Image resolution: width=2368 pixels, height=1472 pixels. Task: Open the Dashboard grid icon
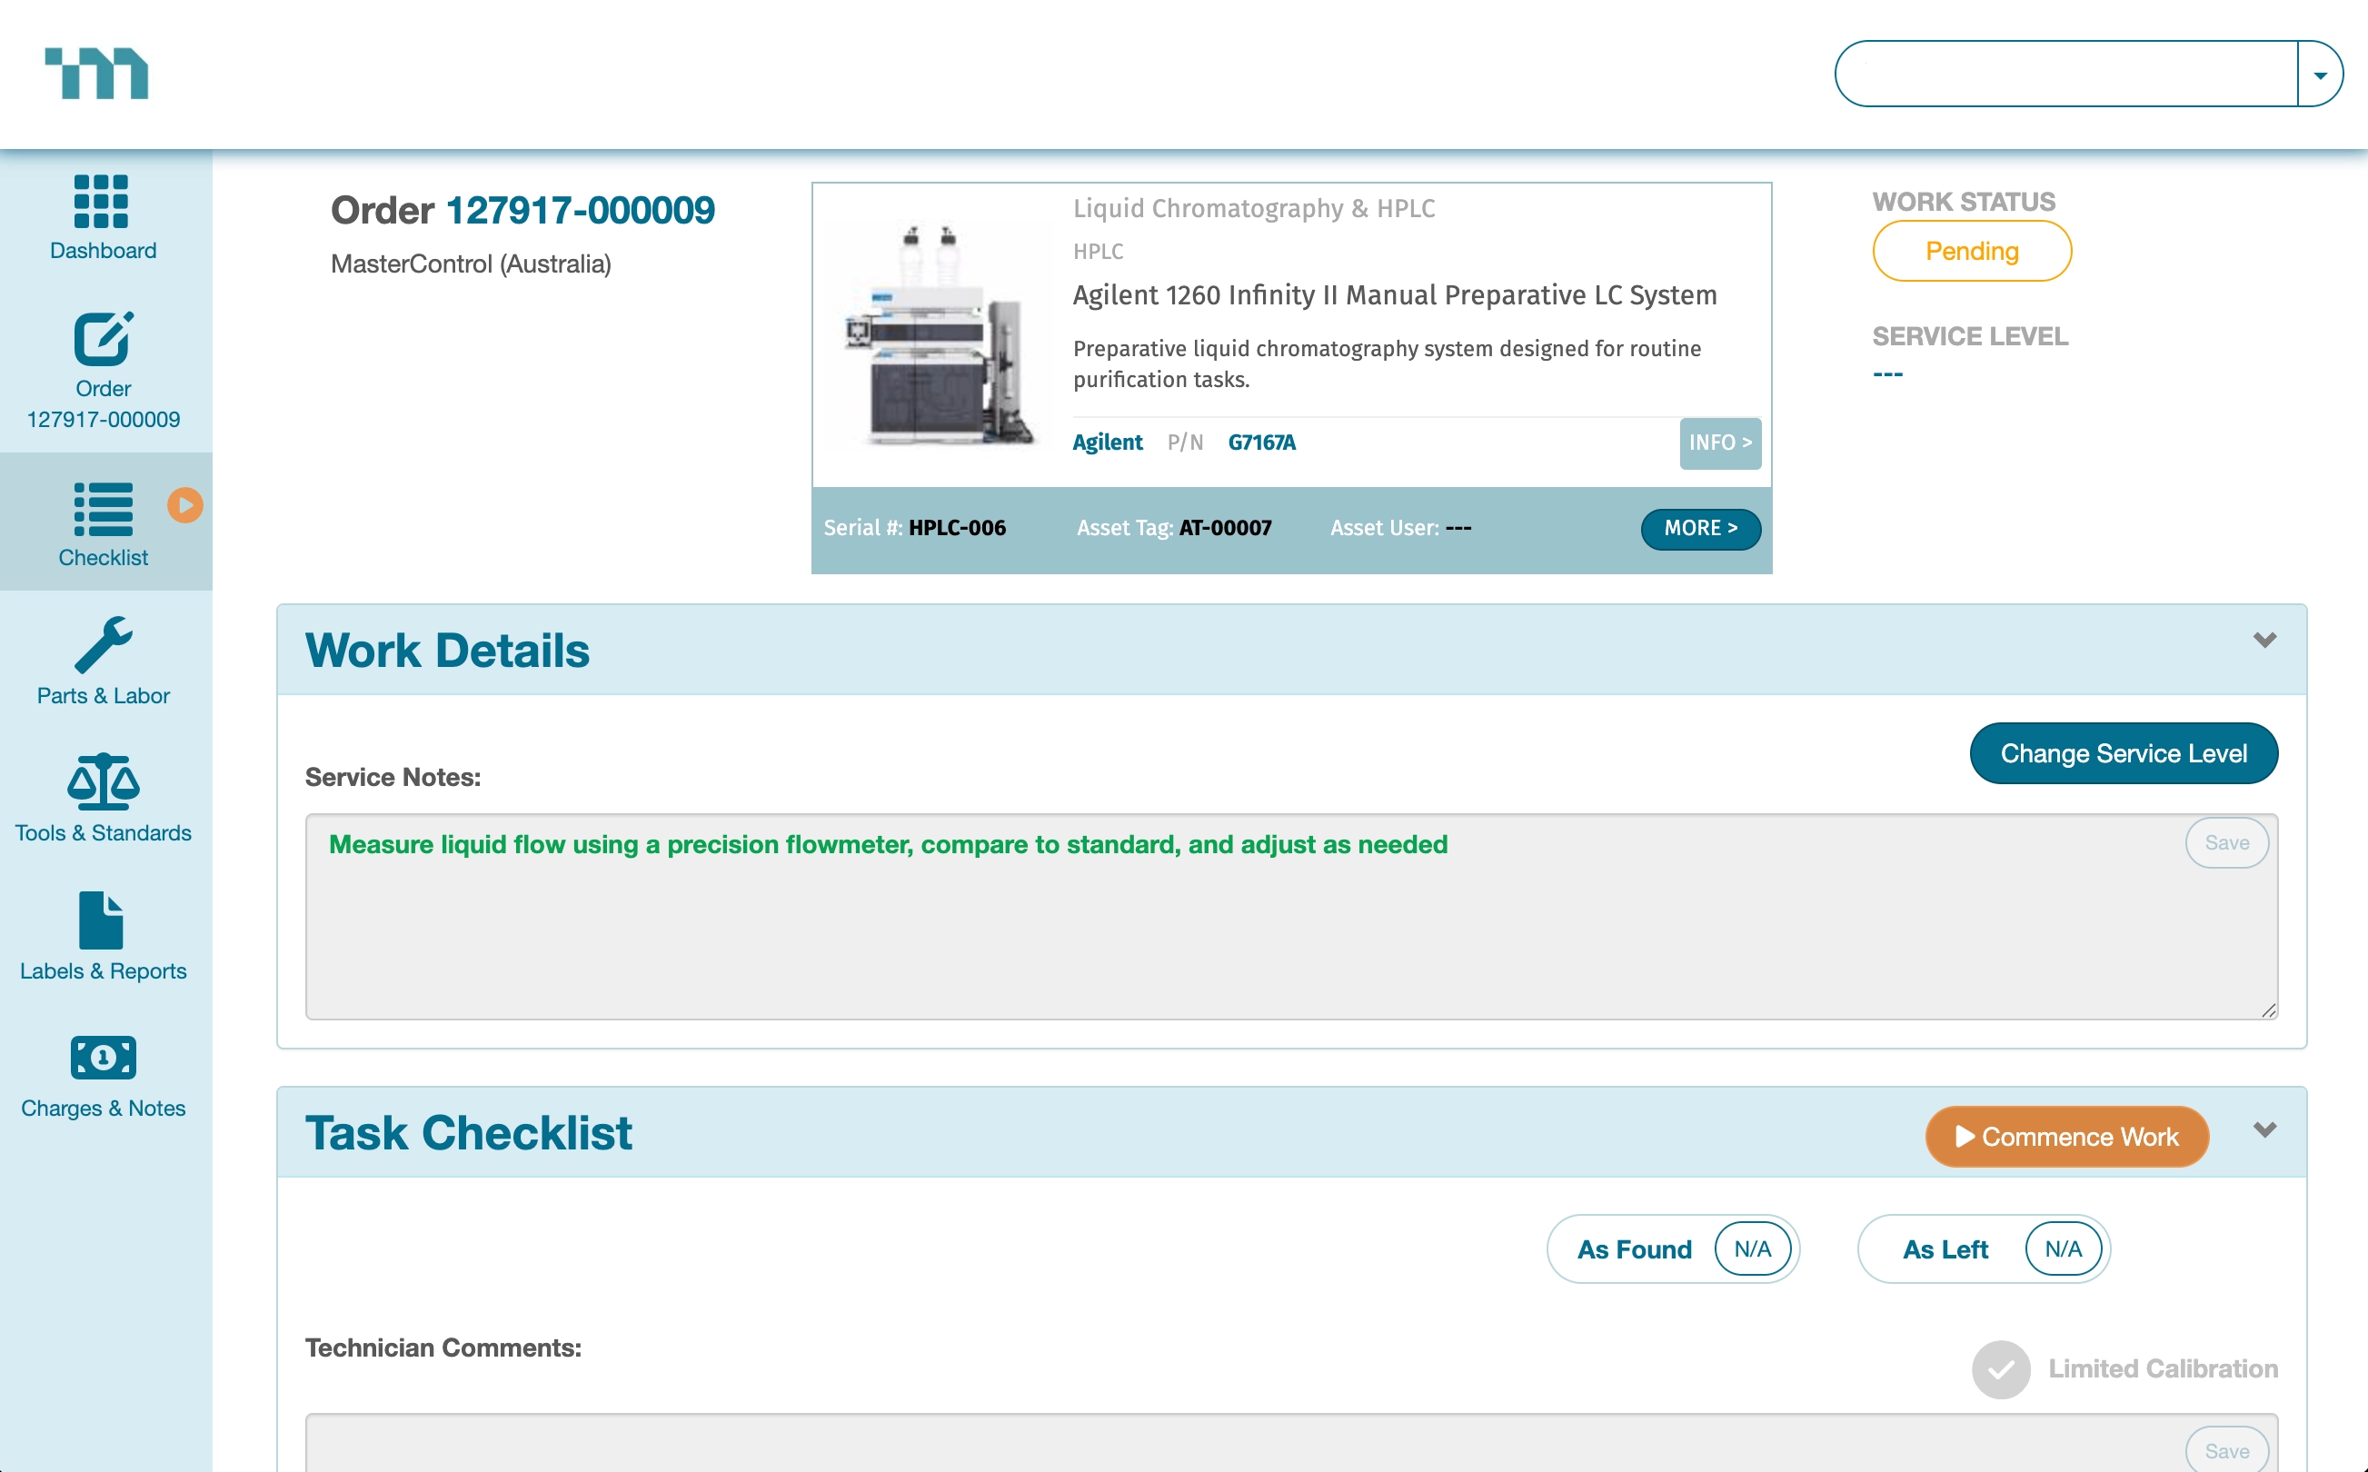[x=101, y=201]
